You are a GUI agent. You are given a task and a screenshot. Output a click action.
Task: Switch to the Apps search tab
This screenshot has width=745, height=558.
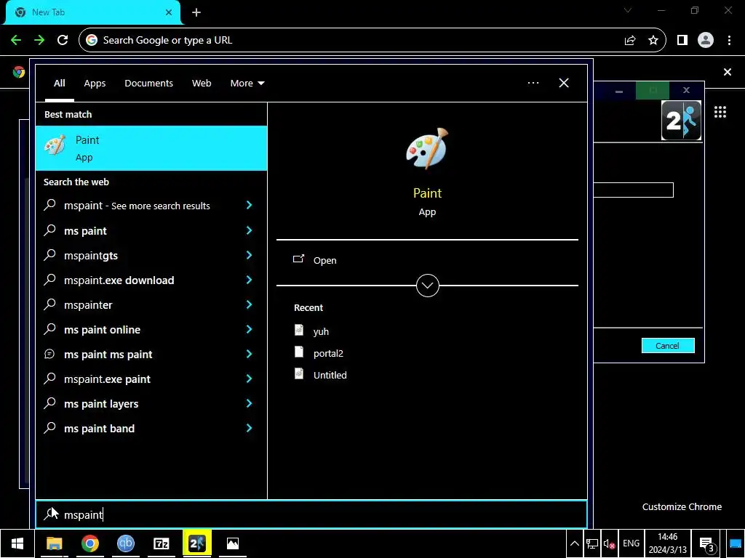pos(95,83)
